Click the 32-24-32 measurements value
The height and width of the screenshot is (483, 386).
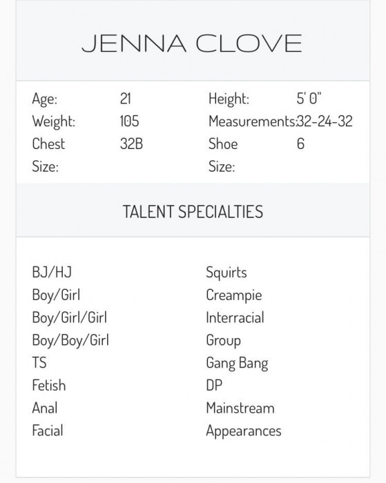325,121
